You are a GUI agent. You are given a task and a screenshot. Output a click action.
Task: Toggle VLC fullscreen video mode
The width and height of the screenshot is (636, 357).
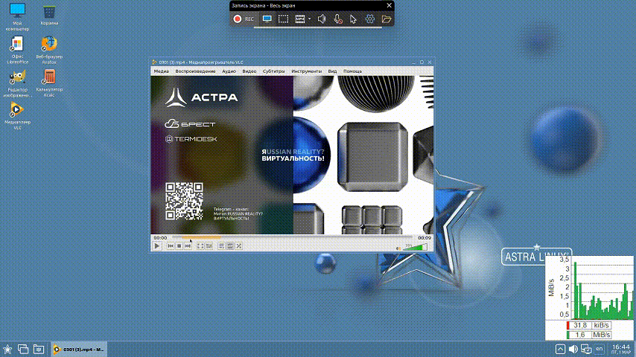click(200, 245)
